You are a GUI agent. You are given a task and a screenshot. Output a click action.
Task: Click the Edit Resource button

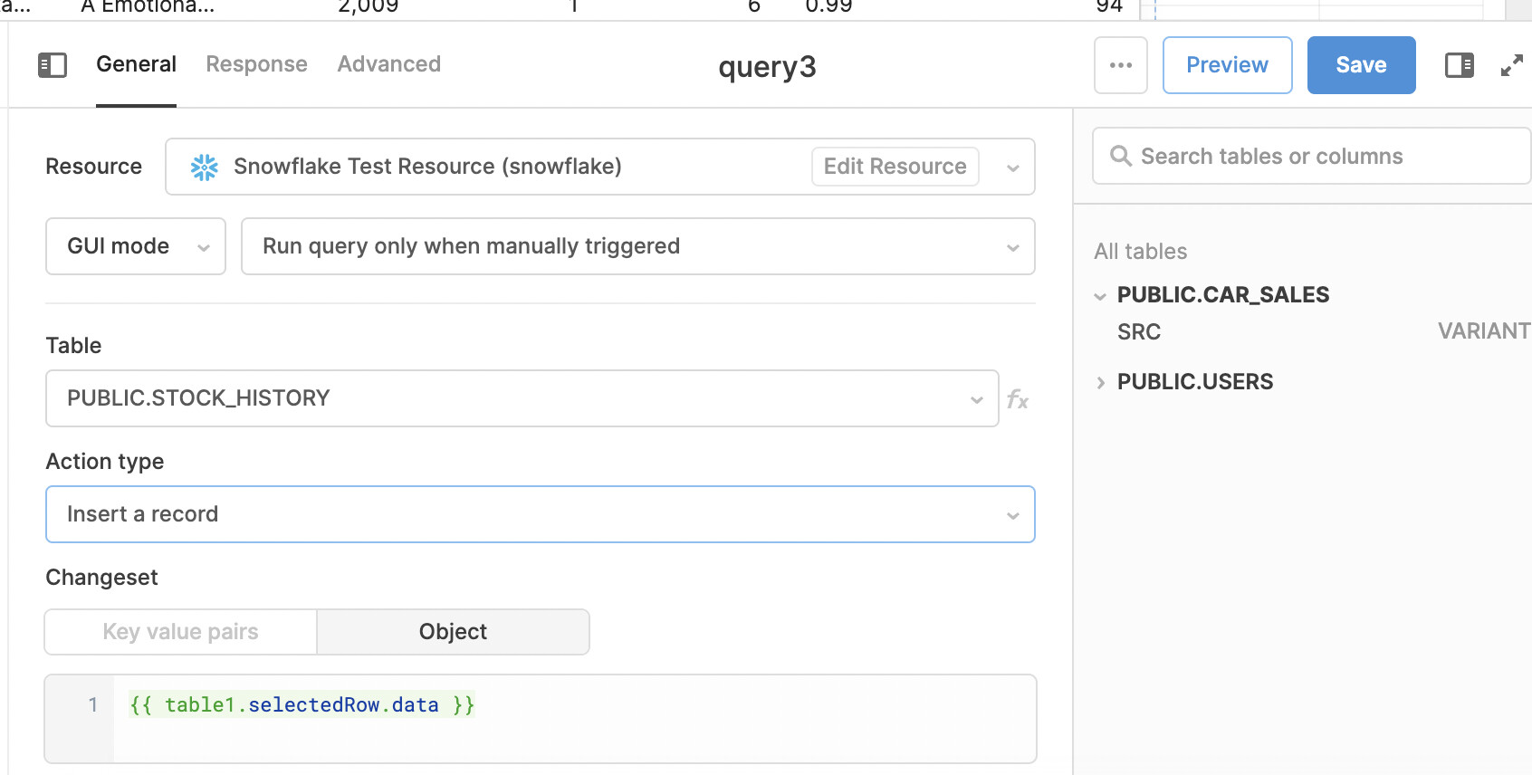[895, 167]
